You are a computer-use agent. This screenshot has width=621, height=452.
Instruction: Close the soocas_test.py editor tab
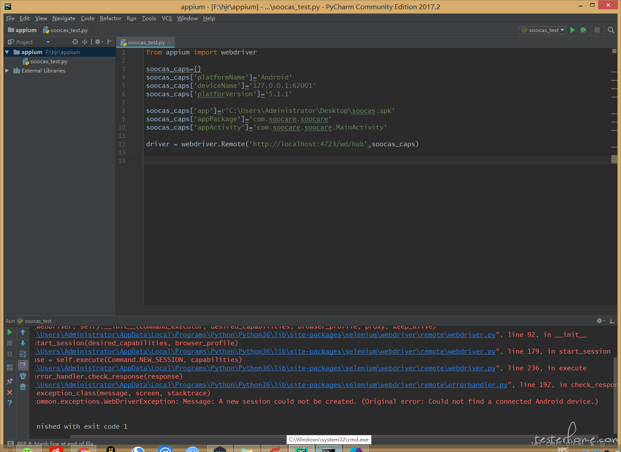pyautogui.click(x=169, y=43)
